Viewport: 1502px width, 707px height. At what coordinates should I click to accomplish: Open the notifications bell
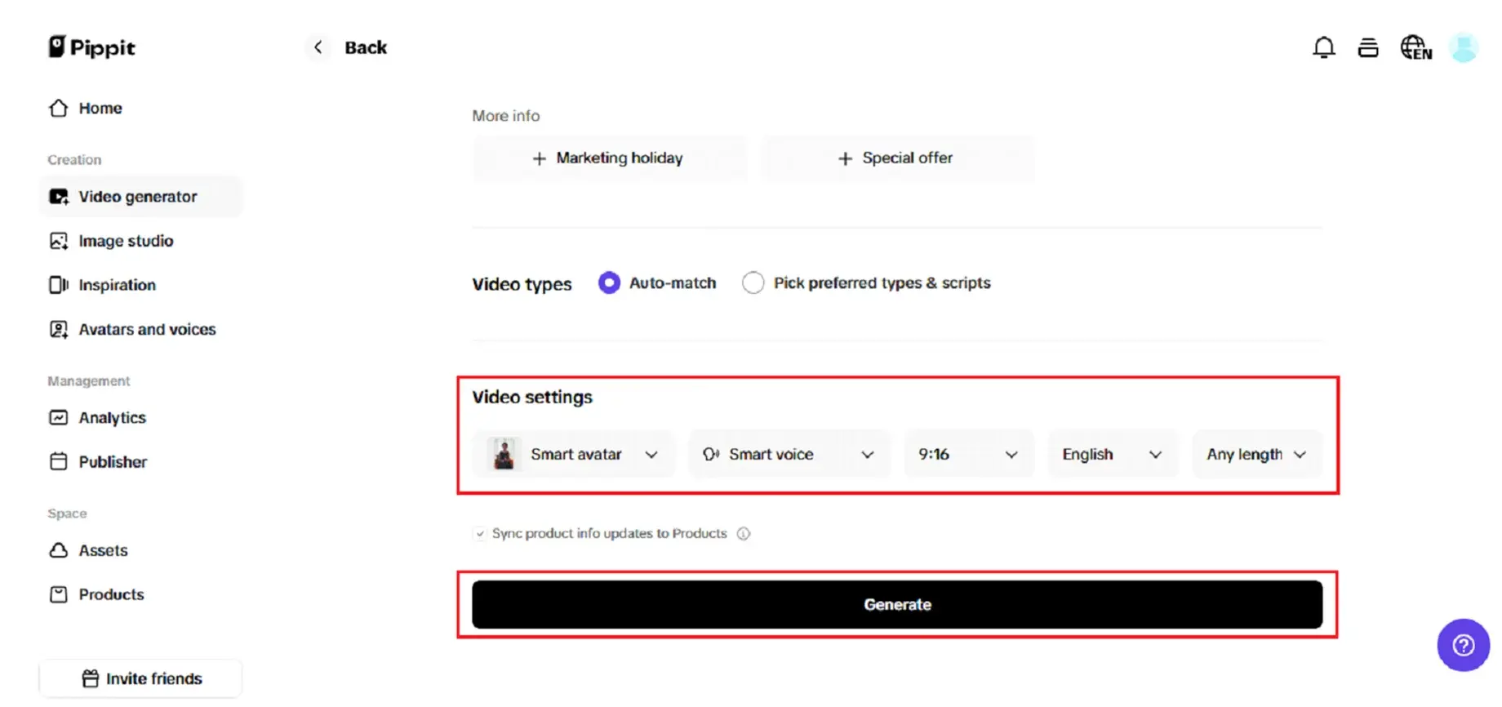pos(1323,47)
